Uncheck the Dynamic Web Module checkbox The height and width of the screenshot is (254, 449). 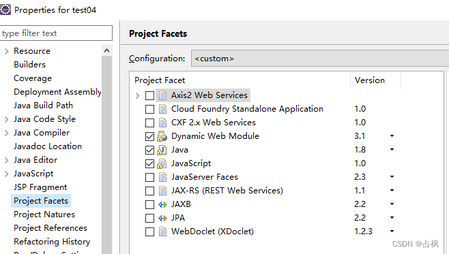pos(149,137)
